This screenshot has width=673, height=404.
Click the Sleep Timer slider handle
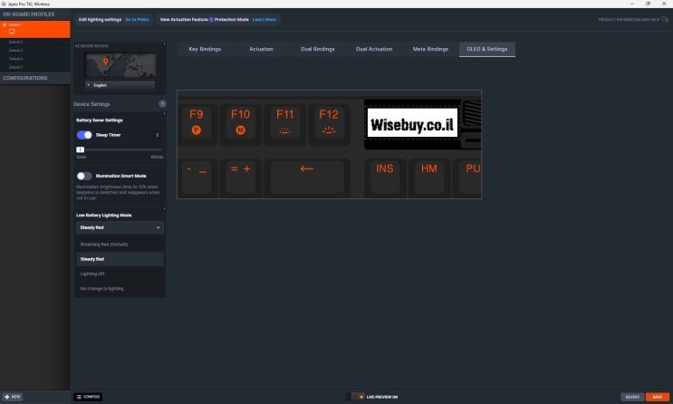[80, 149]
